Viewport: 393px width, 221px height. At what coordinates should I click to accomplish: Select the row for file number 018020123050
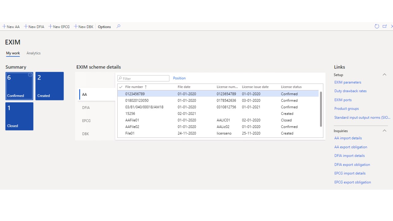click(x=137, y=100)
